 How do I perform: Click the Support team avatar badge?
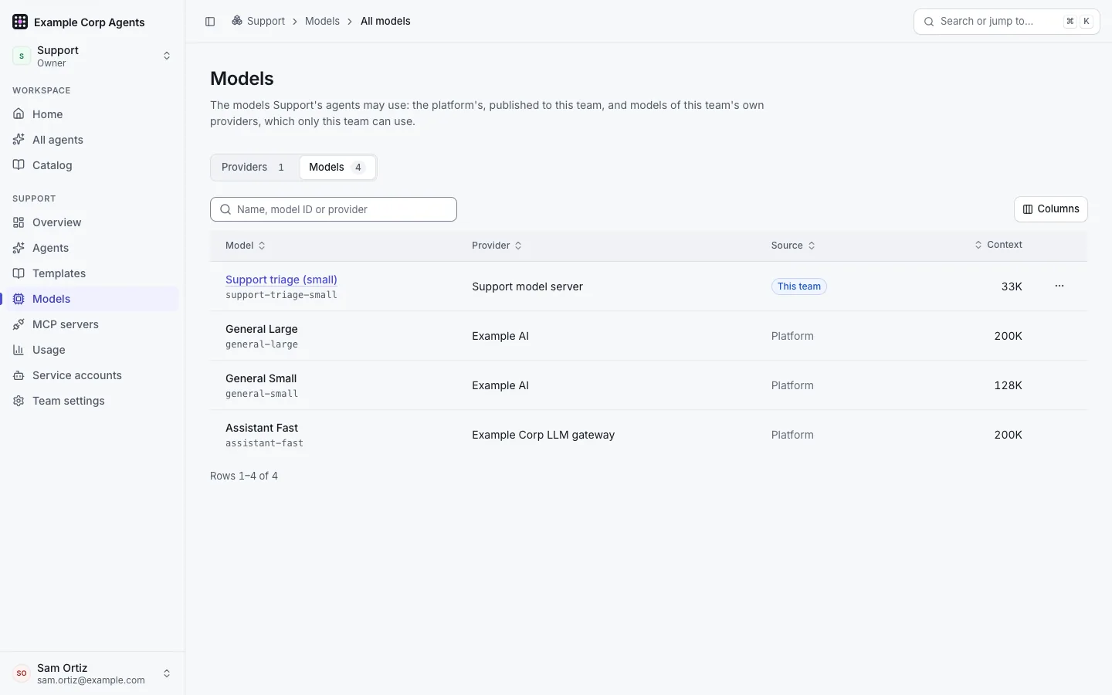(x=22, y=56)
